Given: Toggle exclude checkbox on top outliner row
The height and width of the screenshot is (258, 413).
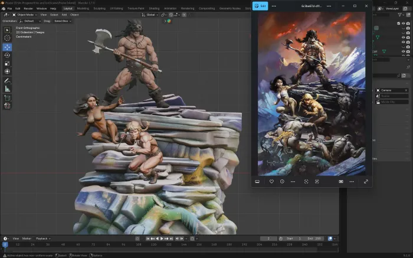Looking at the screenshot, I should [x=398, y=24].
